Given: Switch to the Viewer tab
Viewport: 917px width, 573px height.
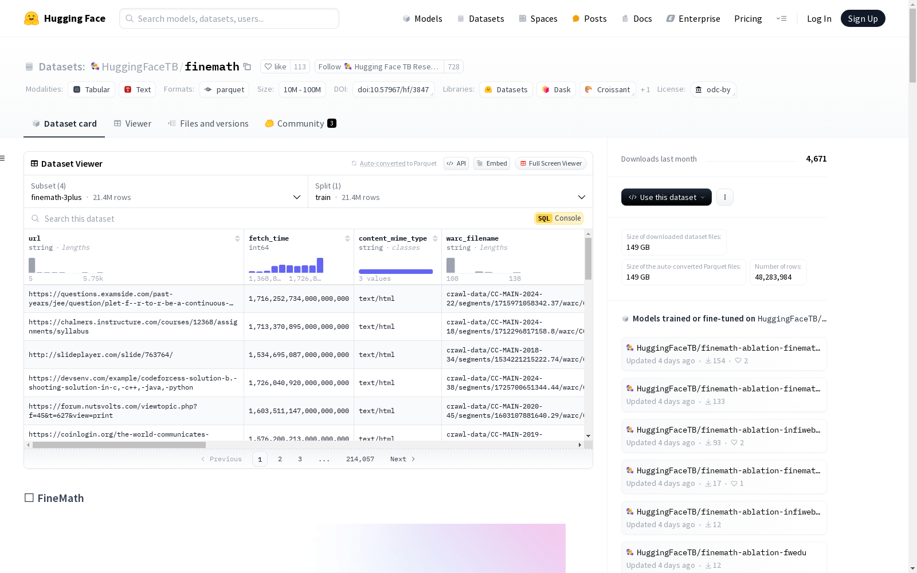Looking at the screenshot, I should tap(132, 123).
